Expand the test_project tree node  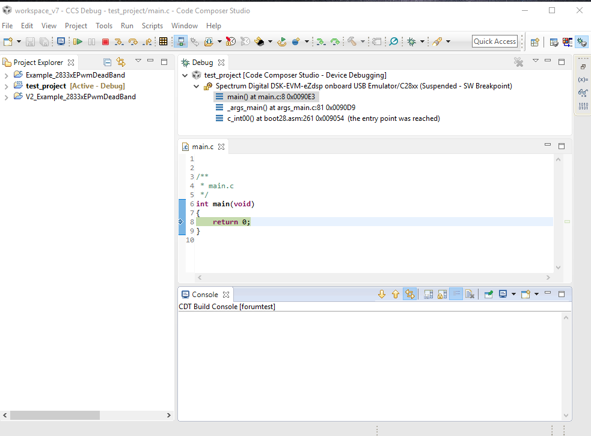6,87
